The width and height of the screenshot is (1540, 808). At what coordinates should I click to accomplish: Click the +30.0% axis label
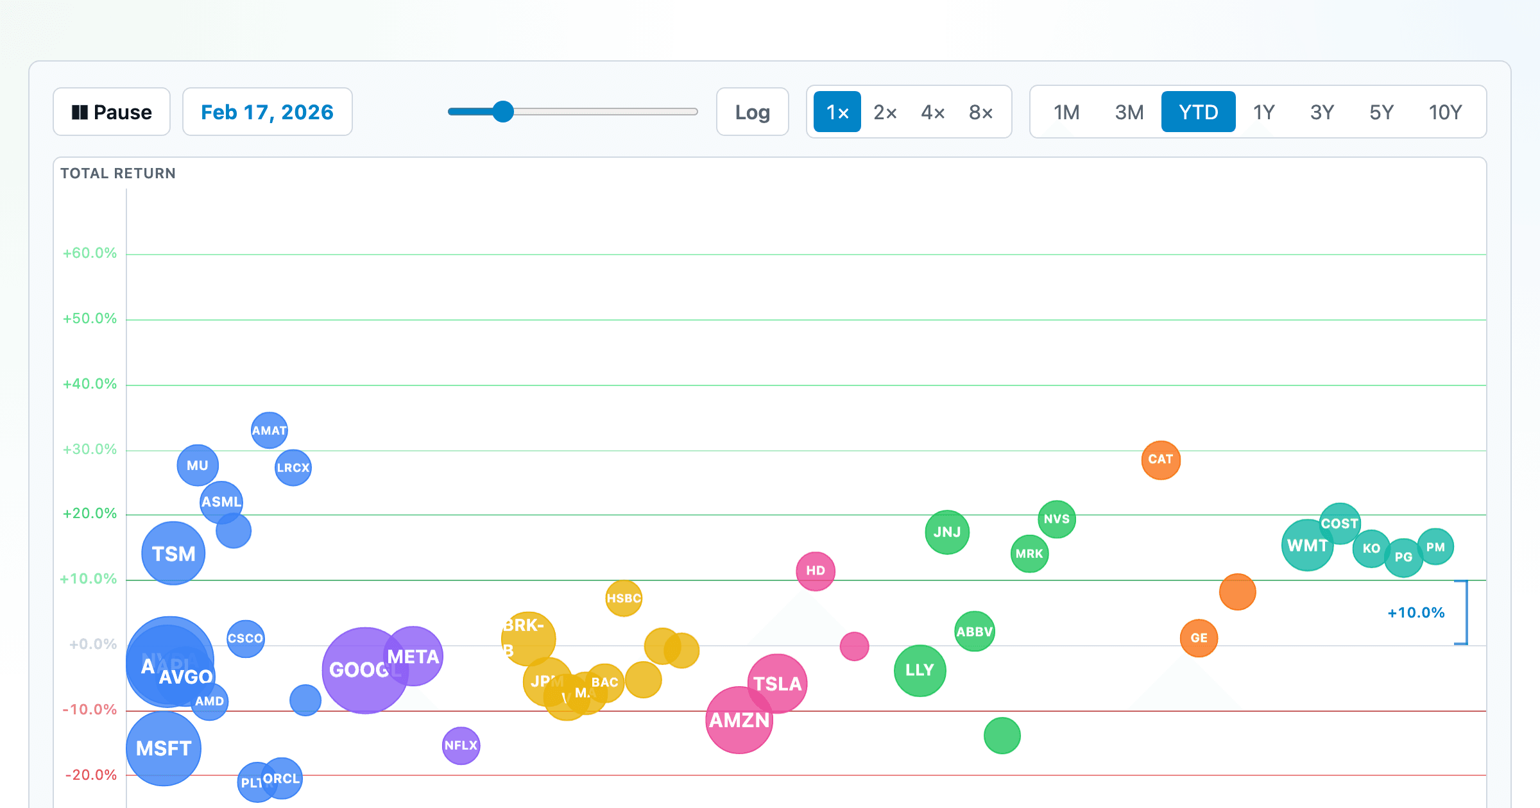90,450
